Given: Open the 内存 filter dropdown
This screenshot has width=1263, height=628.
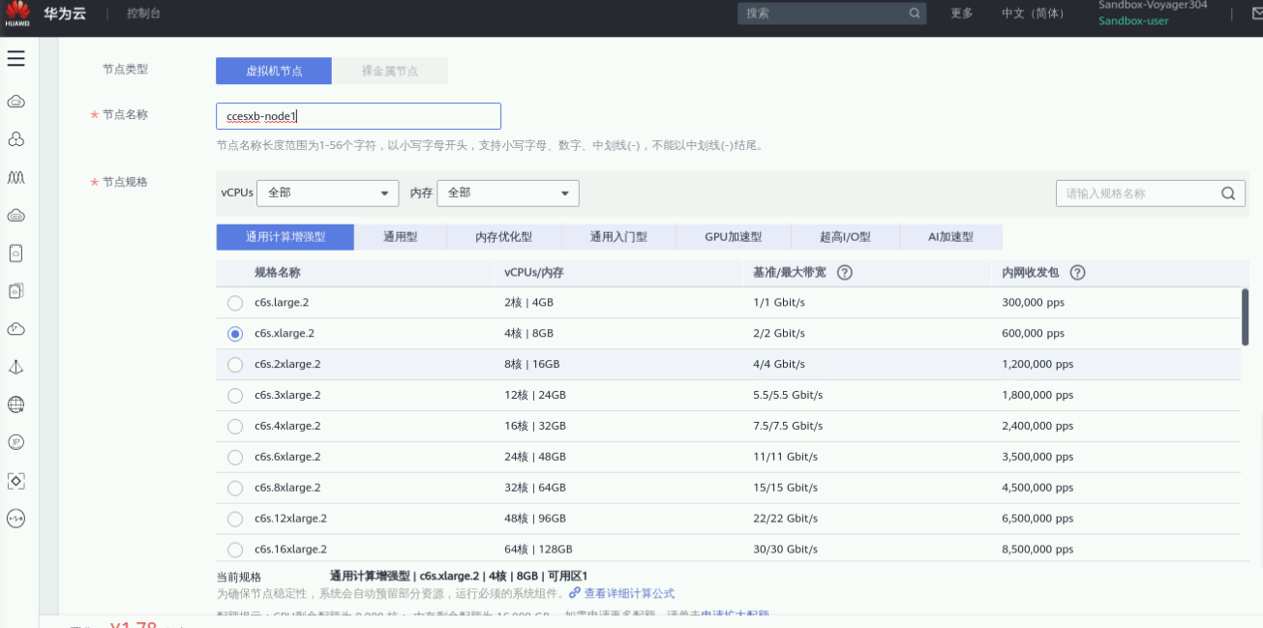Looking at the screenshot, I should point(507,193).
